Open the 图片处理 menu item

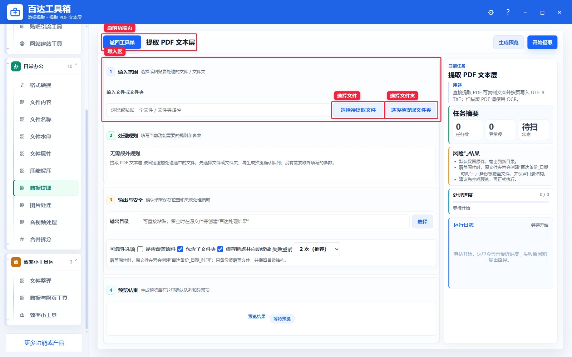pos(46,205)
